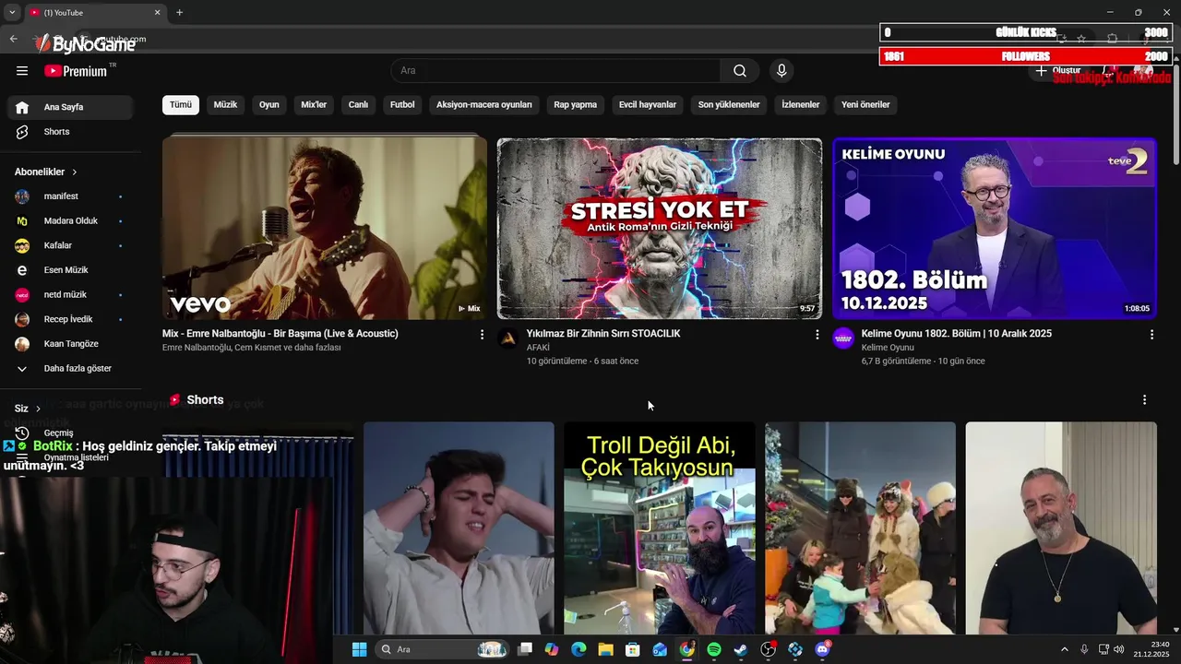Open the snowy mascots short
Image resolution: width=1181 pixels, height=664 pixels.
[860, 528]
